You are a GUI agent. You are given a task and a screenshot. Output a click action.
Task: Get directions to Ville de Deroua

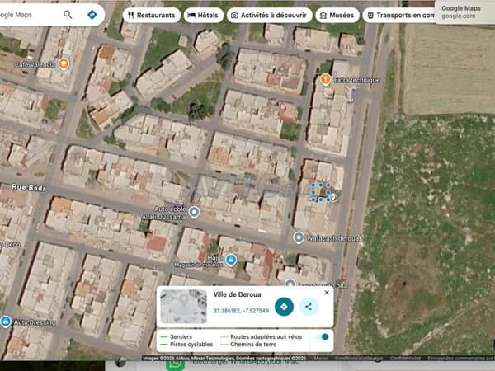pyautogui.click(x=284, y=307)
